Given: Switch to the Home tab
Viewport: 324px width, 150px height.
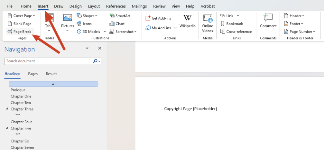Looking at the screenshot, I should (x=26, y=6).
